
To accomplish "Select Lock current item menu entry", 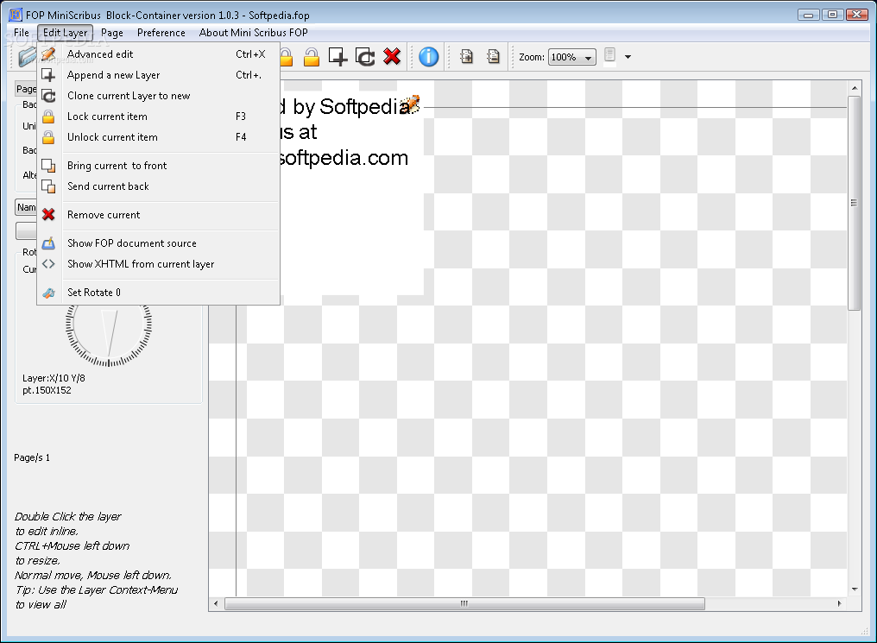I will pyautogui.click(x=158, y=117).
